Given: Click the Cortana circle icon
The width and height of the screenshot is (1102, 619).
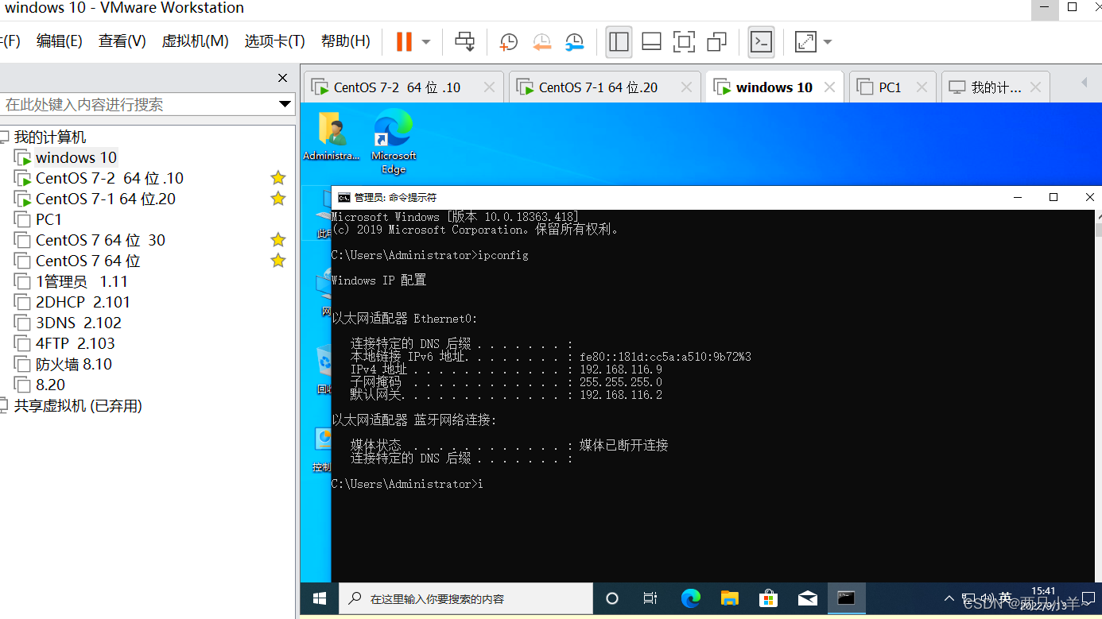Looking at the screenshot, I should [x=612, y=598].
